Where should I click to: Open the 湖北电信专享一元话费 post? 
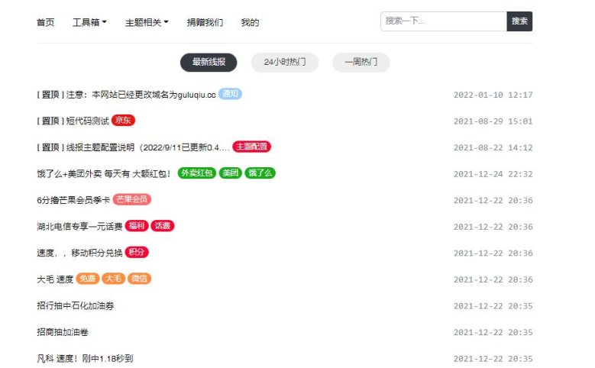tap(79, 227)
